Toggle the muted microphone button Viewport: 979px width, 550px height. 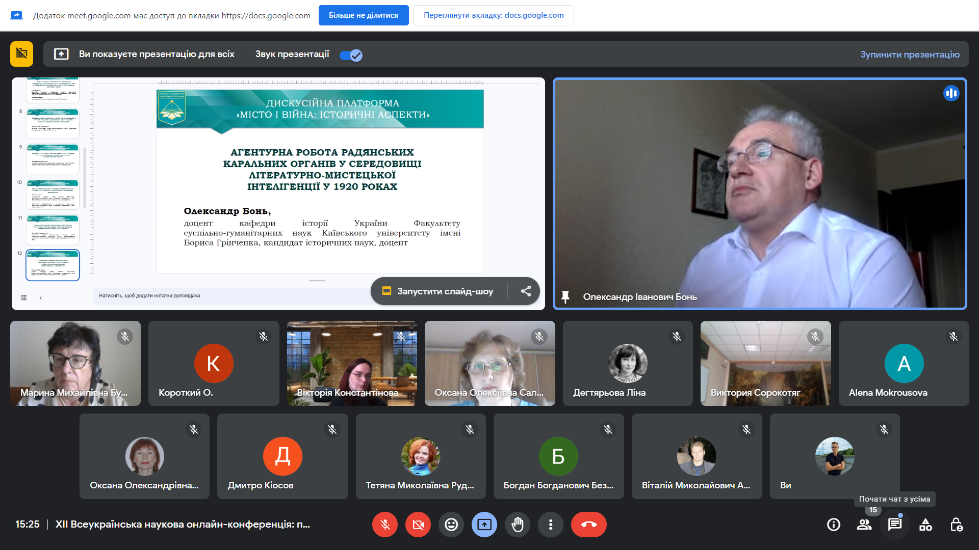[x=385, y=525]
